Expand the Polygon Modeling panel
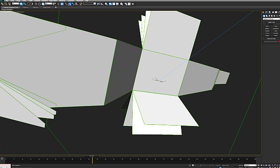280x168 pixels. (x=7, y=9)
